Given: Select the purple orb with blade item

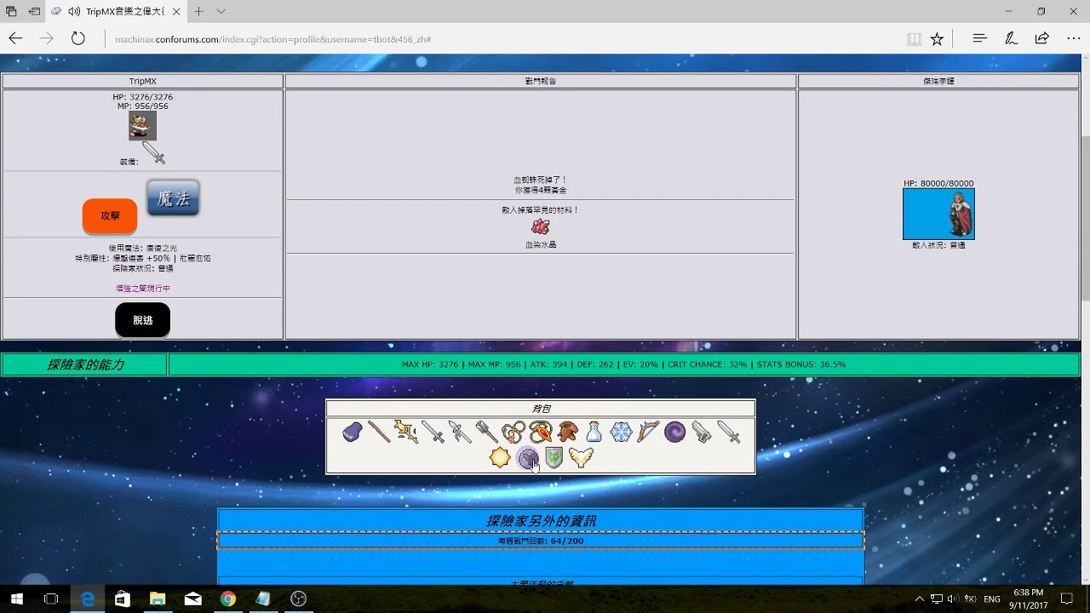Looking at the screenshot, I should pyautogui.click(x=527, y=458).
